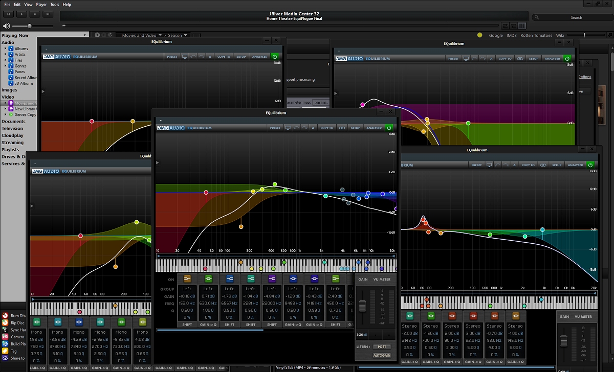
Task: Stop playback in JRiver transport
Action: (35, 15)
